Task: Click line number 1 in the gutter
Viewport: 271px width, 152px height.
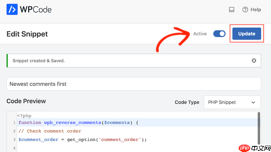Action: [x=14, y=123]
